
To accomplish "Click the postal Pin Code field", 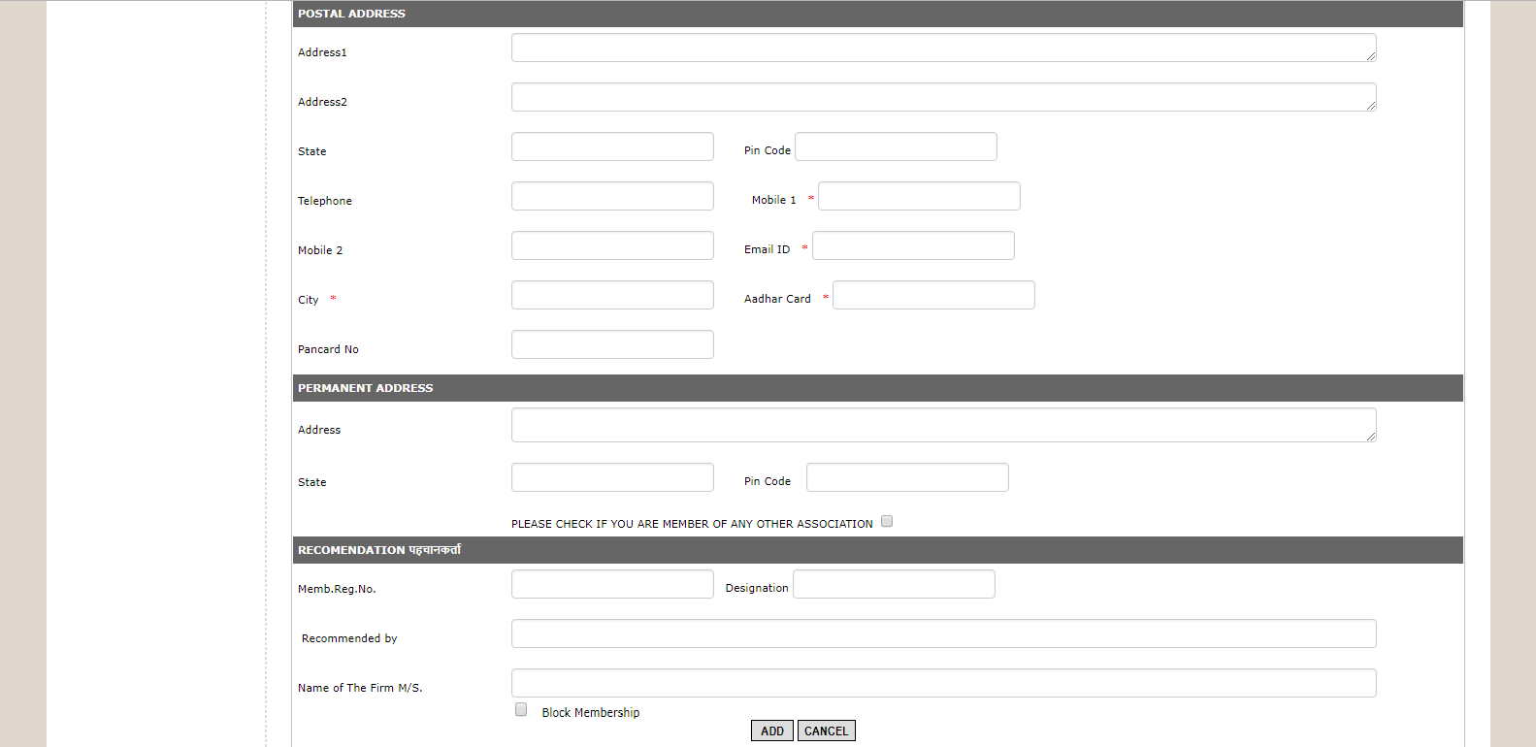I will coord(896,146).
